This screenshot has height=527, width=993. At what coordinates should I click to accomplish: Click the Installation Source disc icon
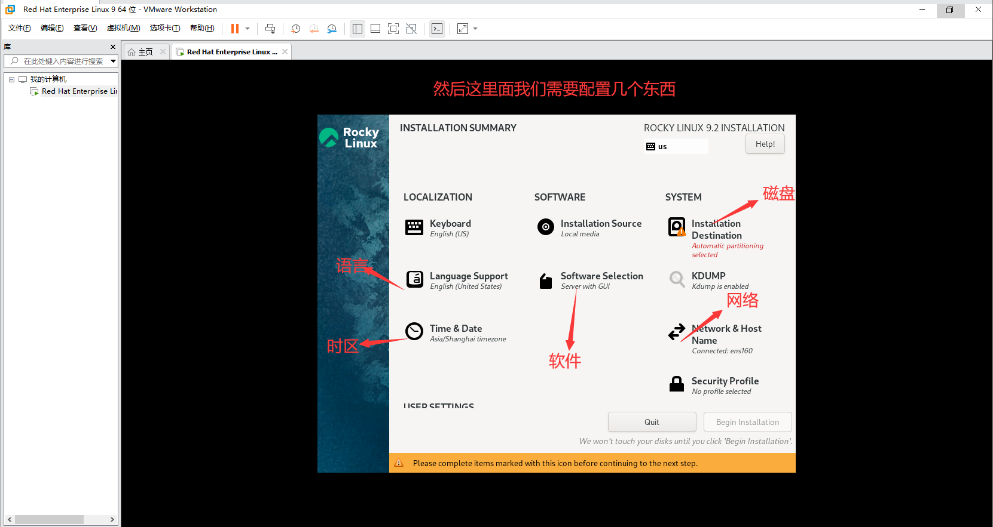pos(546,227)
